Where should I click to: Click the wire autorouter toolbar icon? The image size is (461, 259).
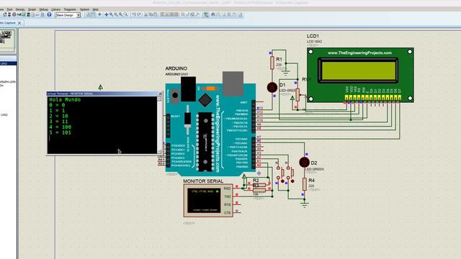tap(206, 14)
